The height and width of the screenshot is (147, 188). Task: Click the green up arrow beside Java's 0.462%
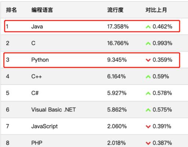click(148, 27)
